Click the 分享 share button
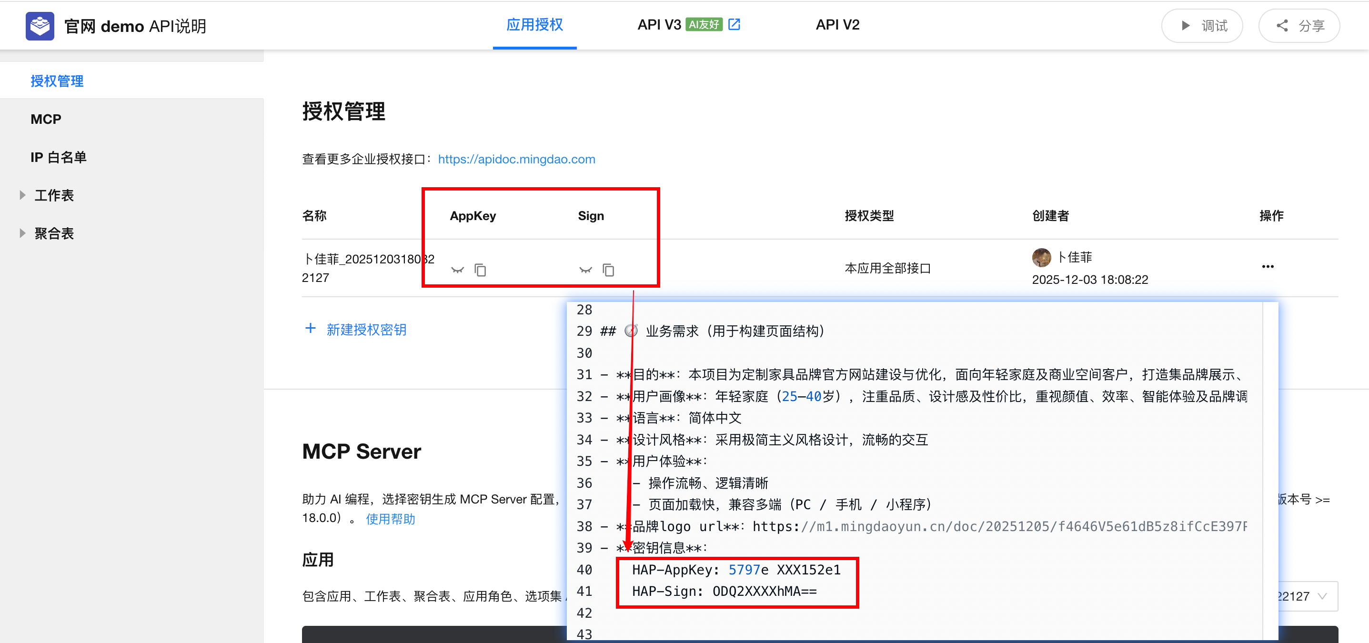 (x=1299, y=26)
